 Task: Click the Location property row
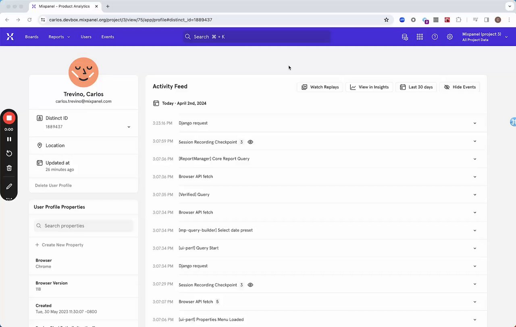[83, 146]
